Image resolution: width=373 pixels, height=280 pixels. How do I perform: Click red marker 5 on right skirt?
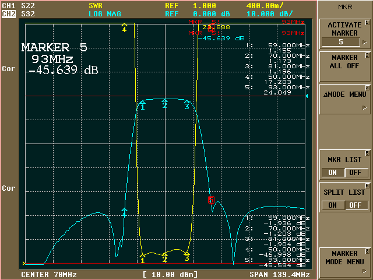pyautogui.click(x=212, y=199)
